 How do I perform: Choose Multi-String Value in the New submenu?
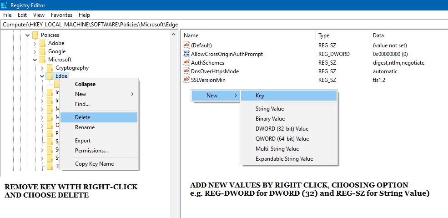[x=288, y=149]
